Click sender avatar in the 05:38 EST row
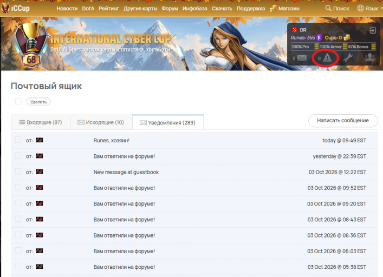383x277 pixels. (40, 267)
